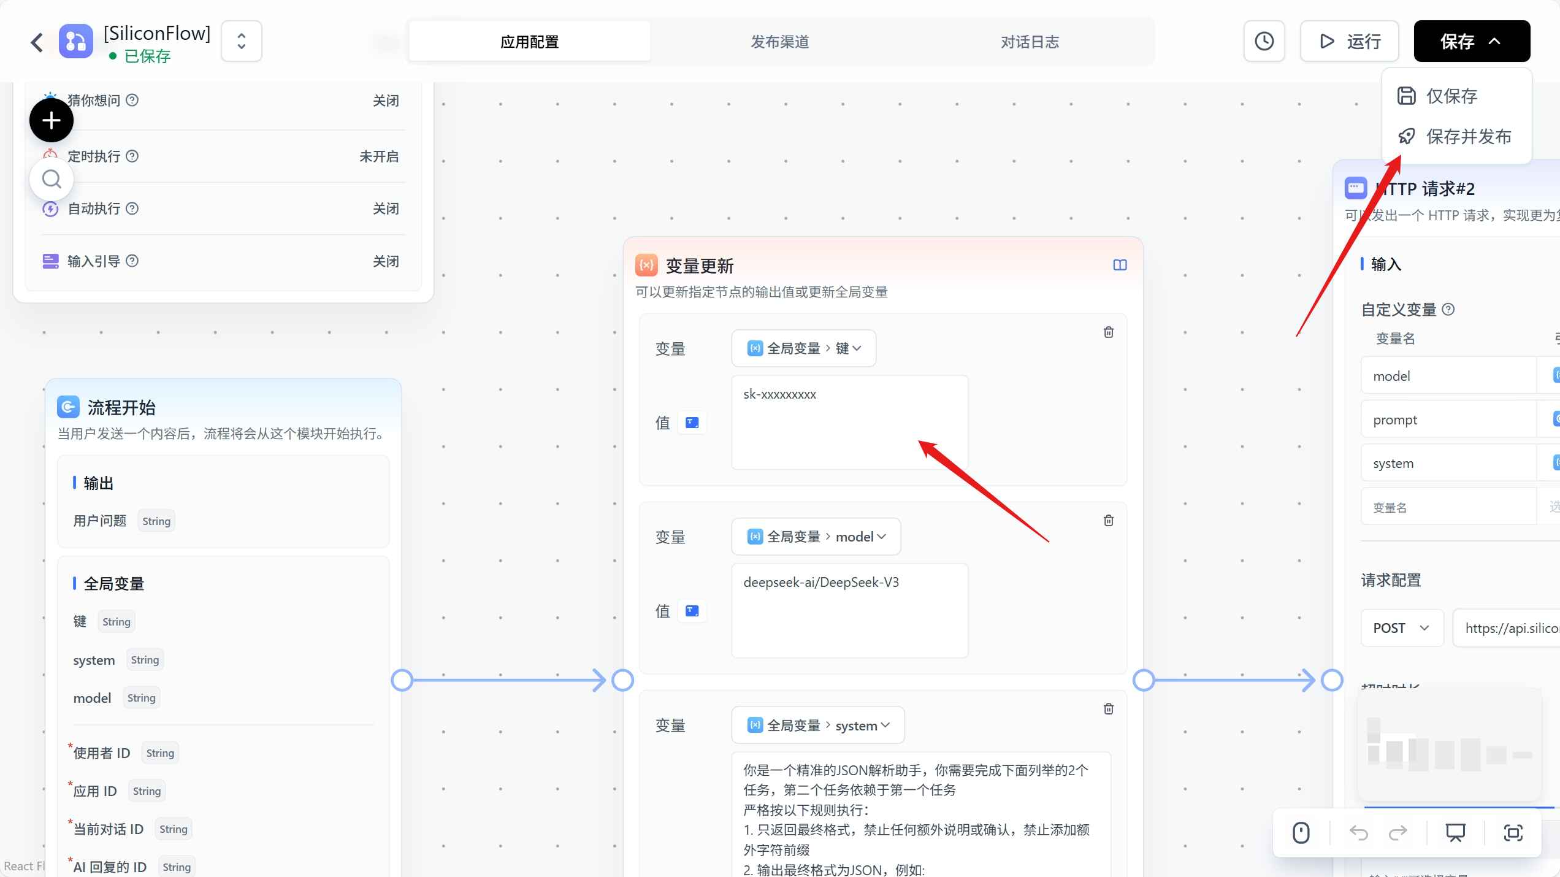
Task: Open the version history clock icon
Action: [x=1264, y=41]
